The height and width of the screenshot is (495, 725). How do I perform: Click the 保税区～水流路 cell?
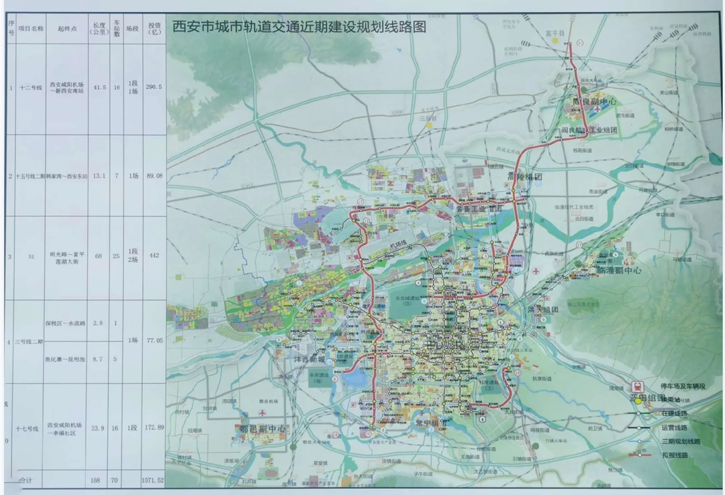(x=65, y=323)
